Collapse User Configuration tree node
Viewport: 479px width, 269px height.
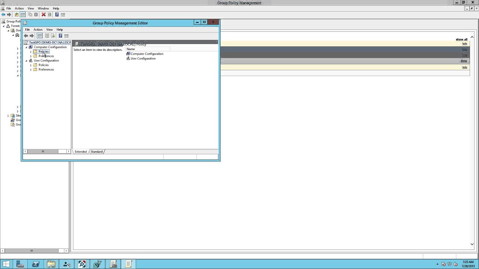tap(26, 61)
